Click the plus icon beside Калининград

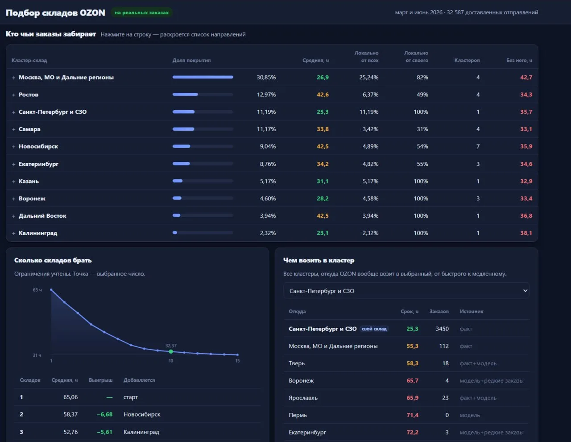tap(13, 233)
